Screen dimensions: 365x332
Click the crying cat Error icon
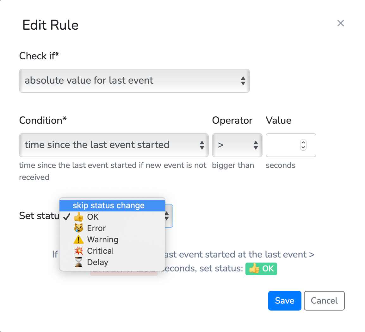[78, 228]
